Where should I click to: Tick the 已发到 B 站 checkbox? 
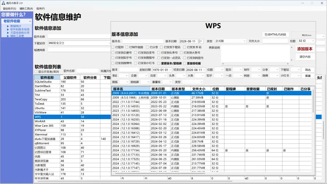(185, 47)
